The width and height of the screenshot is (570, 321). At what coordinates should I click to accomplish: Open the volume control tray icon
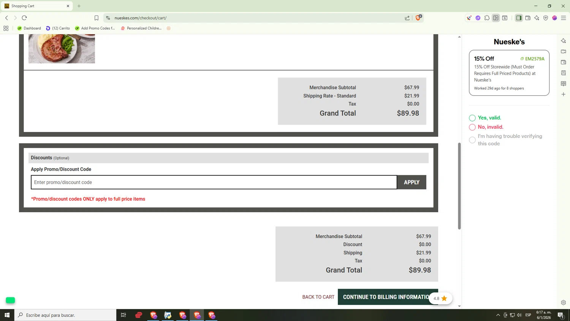[519, 315]
